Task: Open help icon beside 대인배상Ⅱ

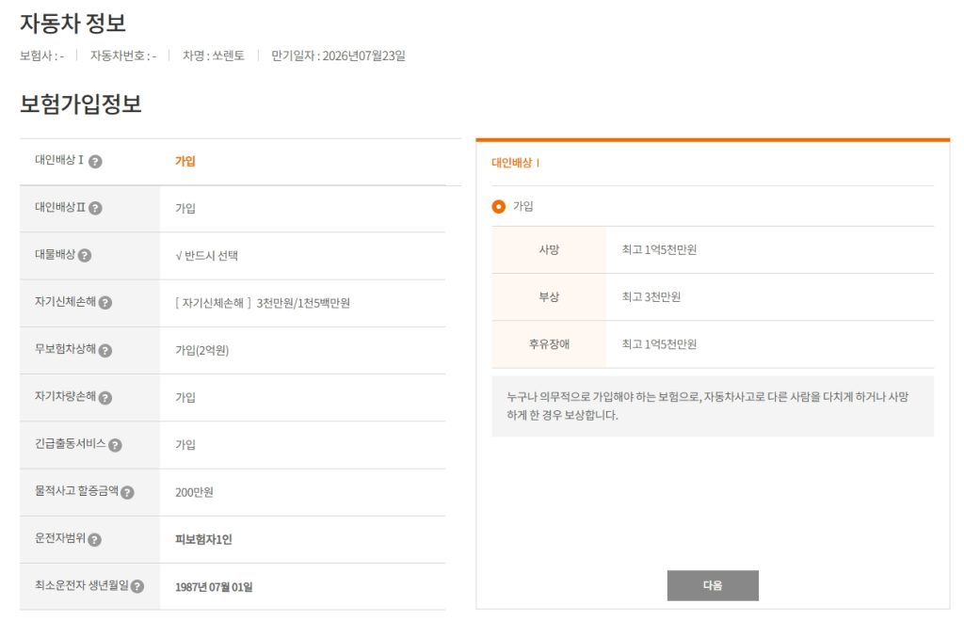Action: (95, 209)
